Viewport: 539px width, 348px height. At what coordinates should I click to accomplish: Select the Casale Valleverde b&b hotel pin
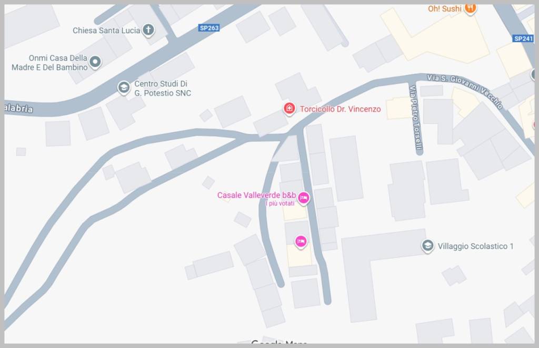click(x=303, y=198)
